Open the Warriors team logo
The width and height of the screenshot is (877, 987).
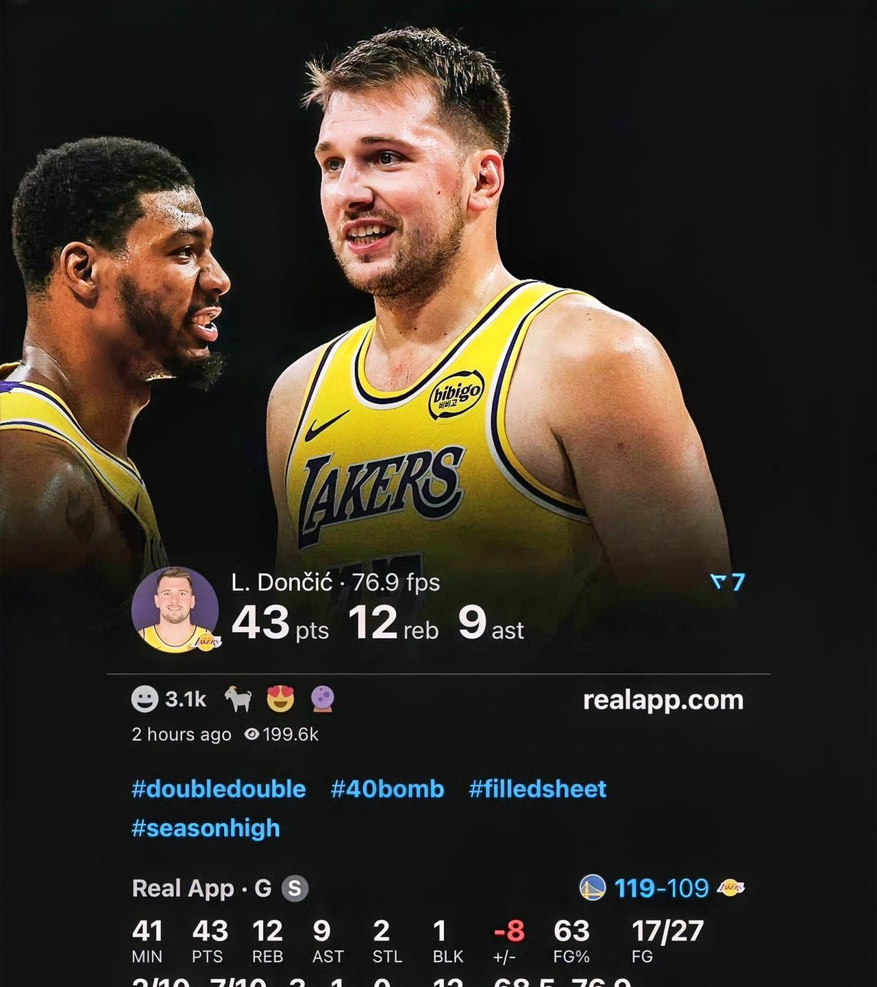(593, 888)
